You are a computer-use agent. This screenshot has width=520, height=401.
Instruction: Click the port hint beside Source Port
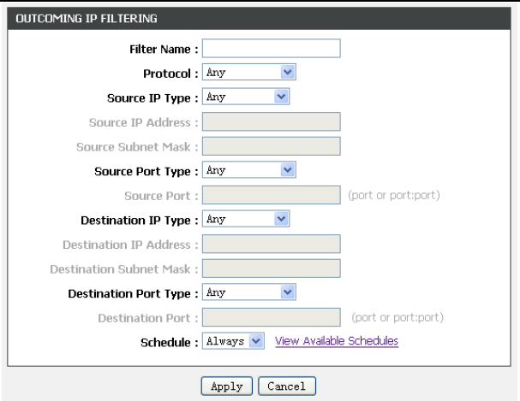394,195
